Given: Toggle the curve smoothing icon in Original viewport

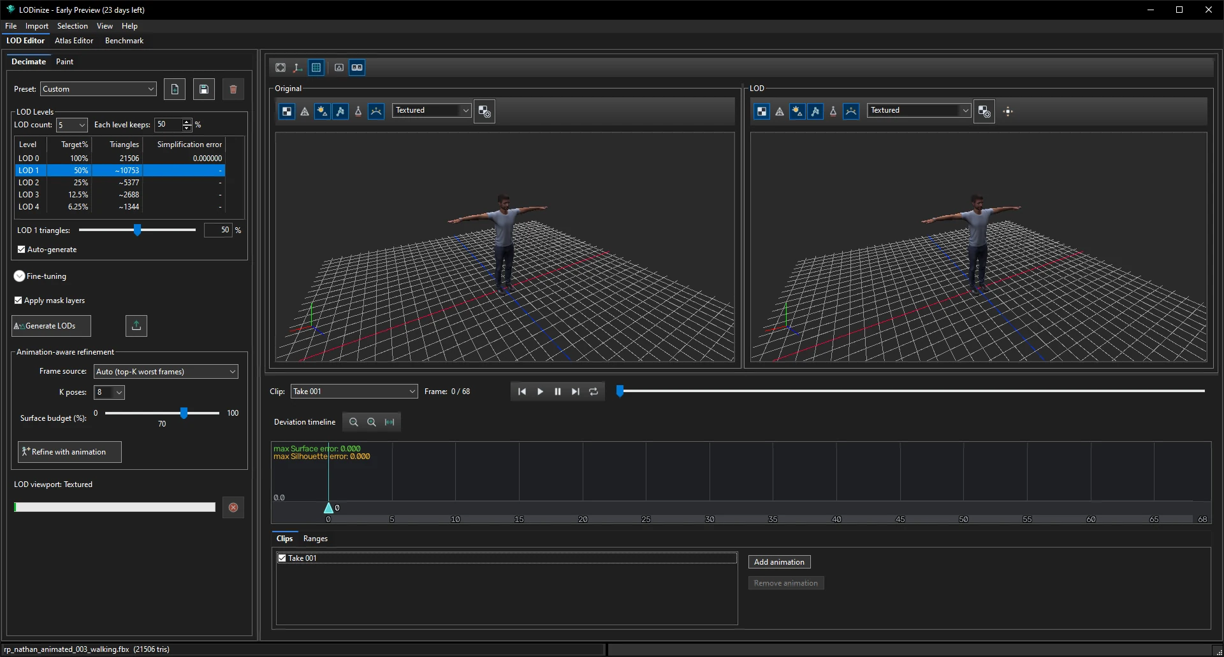Looking at the screenshot, I should (376, 111).
